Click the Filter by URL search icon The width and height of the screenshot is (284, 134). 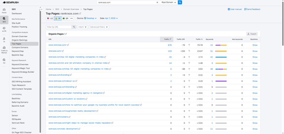click(74, 27)
